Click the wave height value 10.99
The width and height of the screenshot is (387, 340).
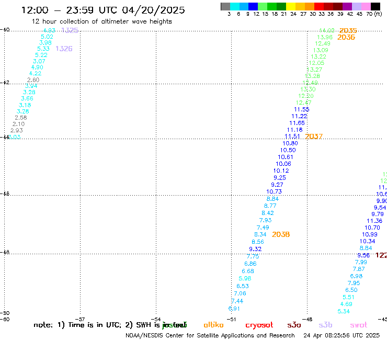[370, 235]
